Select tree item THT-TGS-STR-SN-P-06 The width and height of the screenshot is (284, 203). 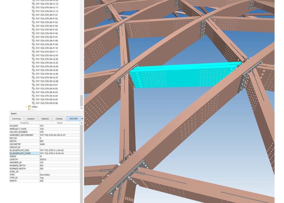[x=47, y=33]
